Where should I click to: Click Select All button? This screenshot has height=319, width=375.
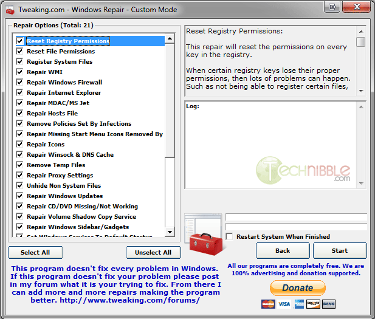[35, 253]
